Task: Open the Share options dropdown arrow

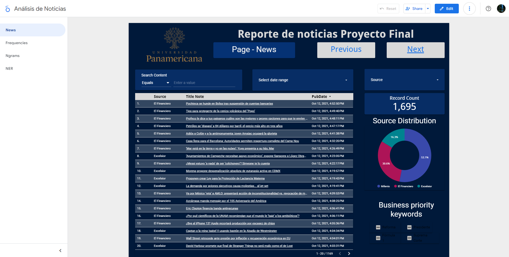Action: [428, 9]
